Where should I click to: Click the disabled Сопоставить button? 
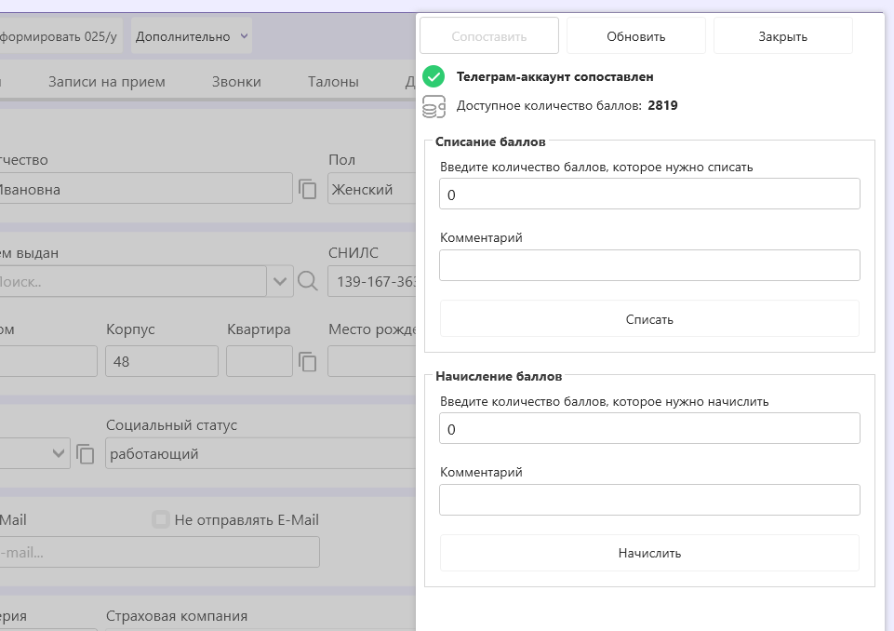(x=489, y=36)
